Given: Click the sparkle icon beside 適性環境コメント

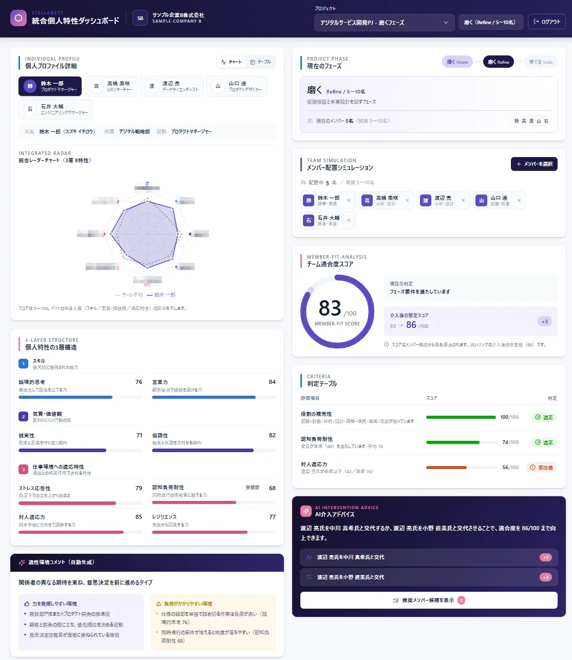Looking at the screenshot, I should (x=22, y=562).
